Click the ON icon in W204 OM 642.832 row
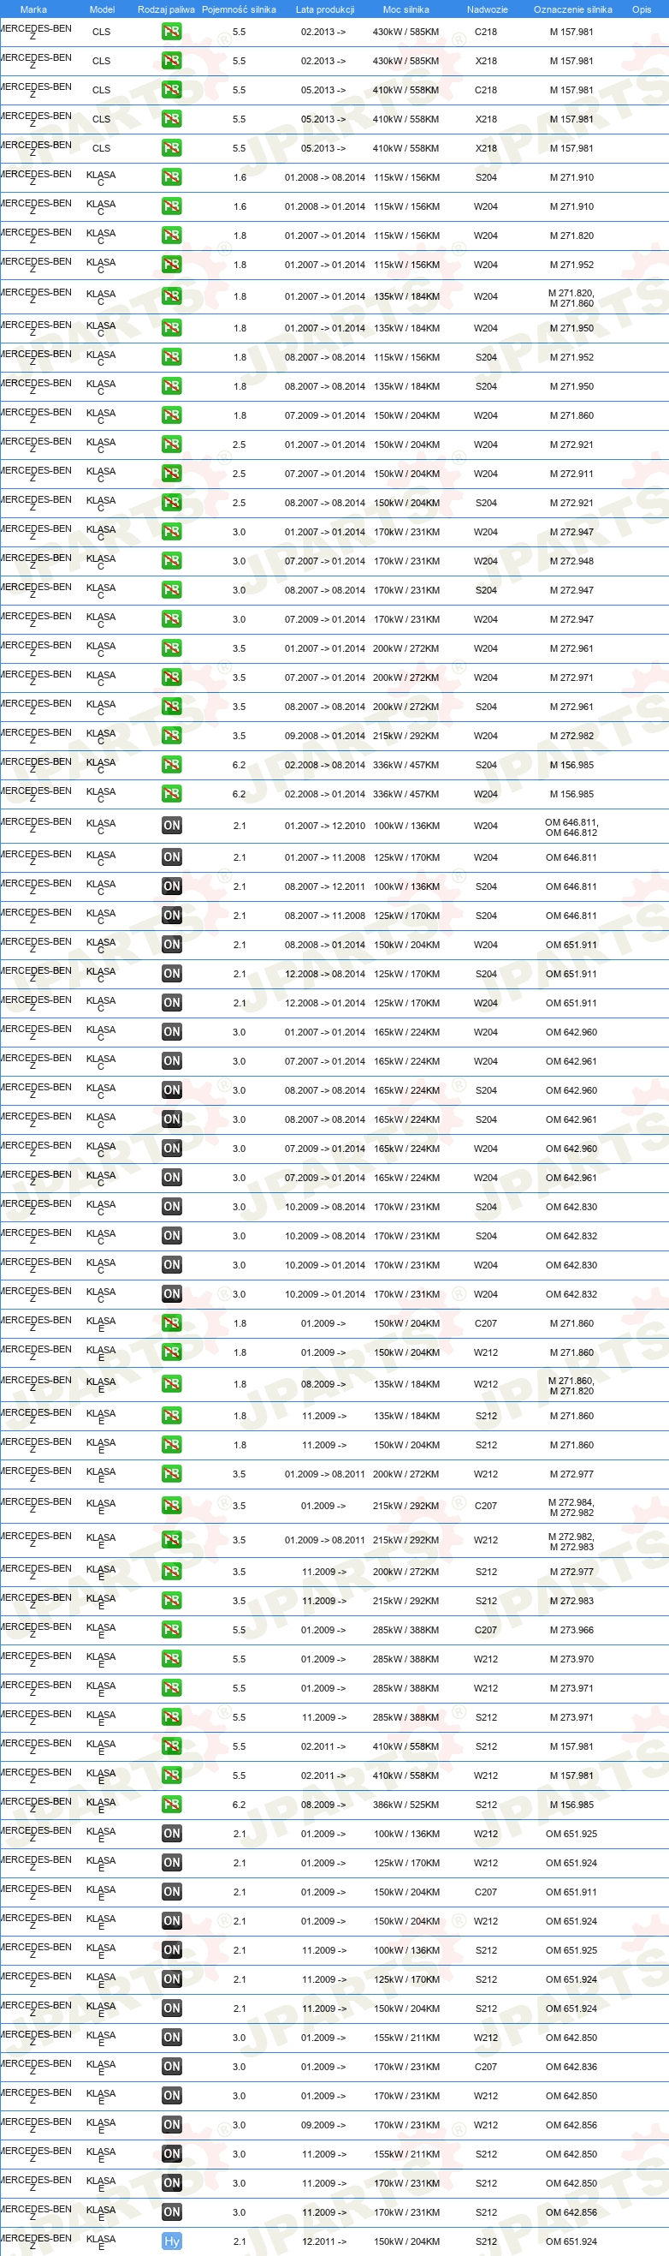This screenshot has width=669, height=2256. click(x=171, y=1294)
